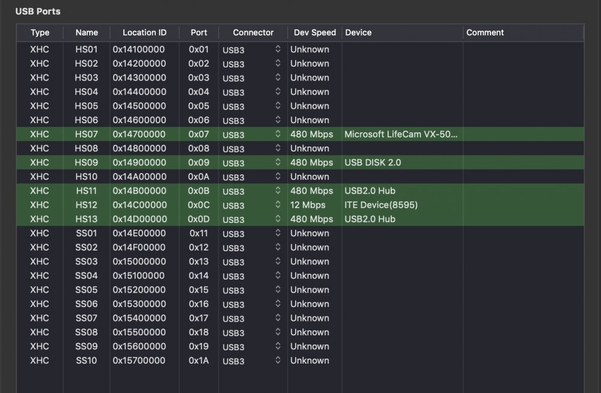This screenshot has width=601, height=393.
Task: Open Connector dropdown for HS01 row
Action: (x=252, y=49)
